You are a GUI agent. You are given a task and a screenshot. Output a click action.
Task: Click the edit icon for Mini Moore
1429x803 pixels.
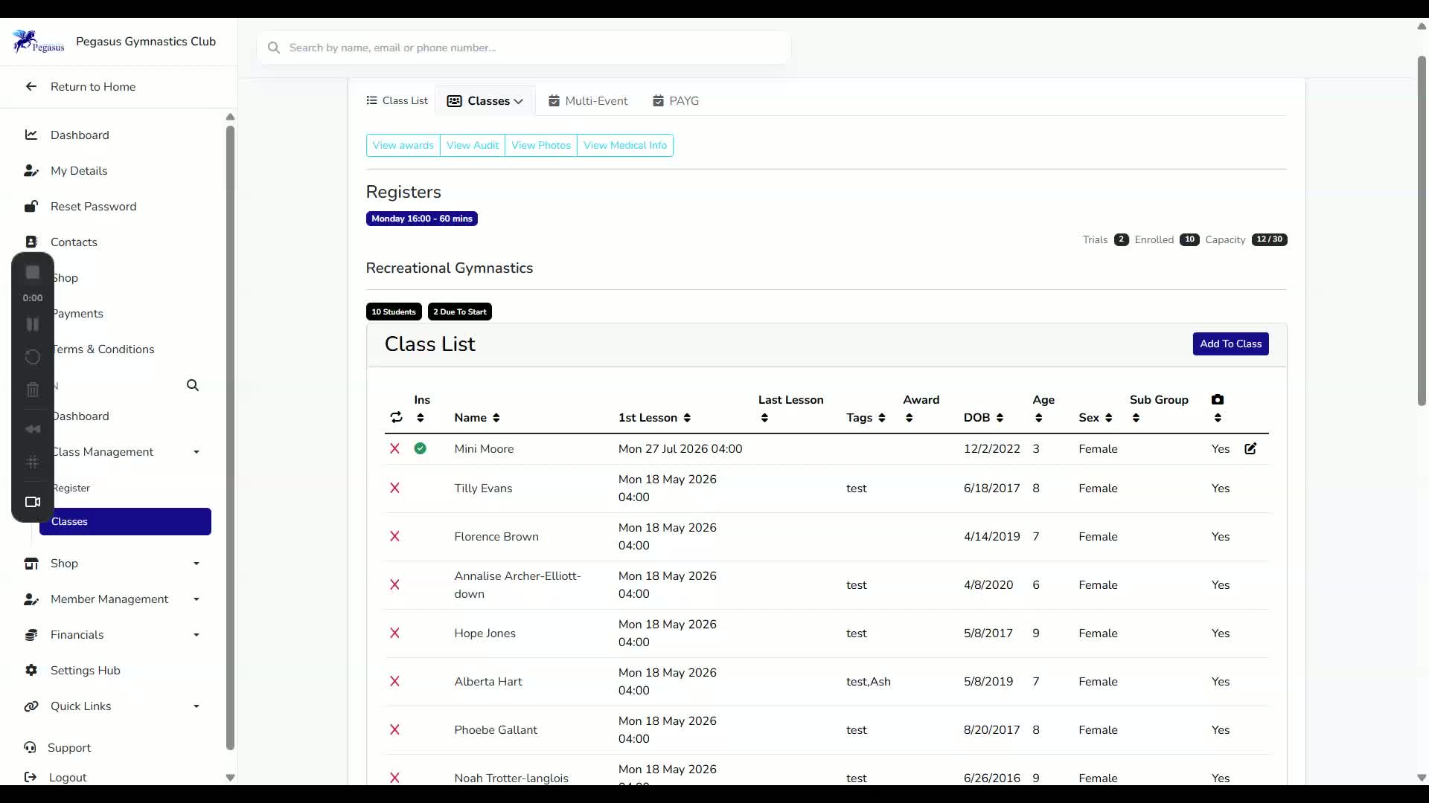click(x=1250, y=448)
